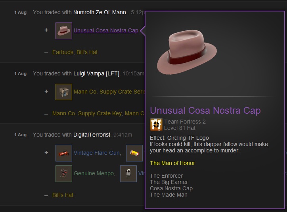Click the large Cosa Nostra Cap image
This screenshot has height=212, width=287.
pos(187,53)
